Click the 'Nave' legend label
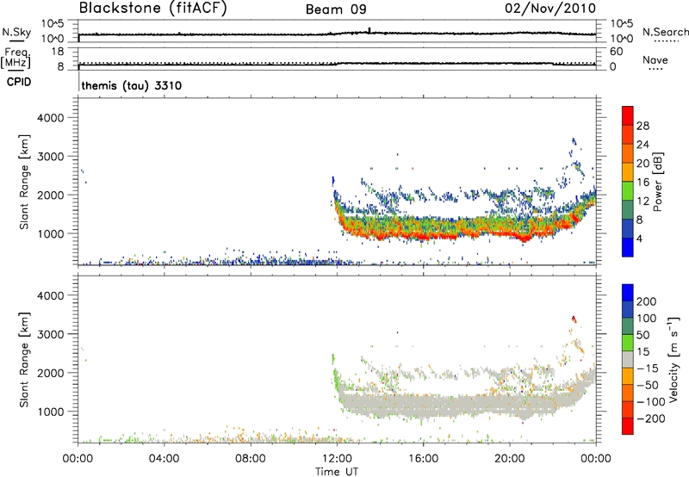689x477 pixels. click(x=655, y=60)
